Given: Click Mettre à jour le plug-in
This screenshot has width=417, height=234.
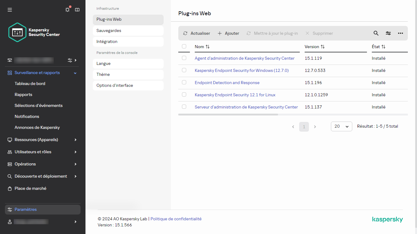Looking at the screenshot, I should point(272,33).
